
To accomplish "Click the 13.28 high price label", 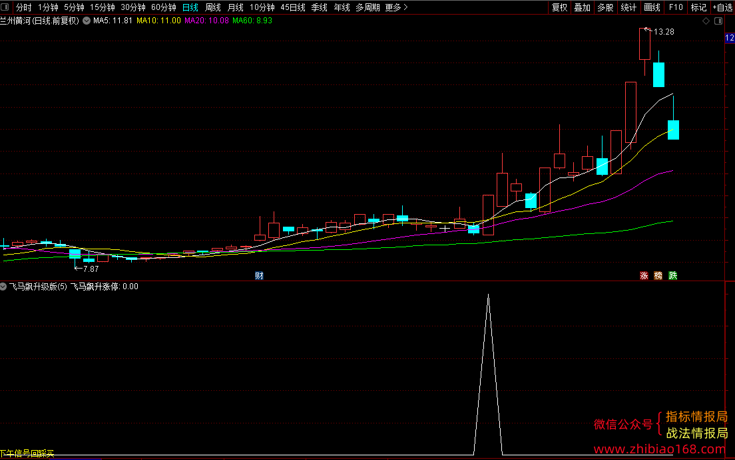I will [664, 32].
